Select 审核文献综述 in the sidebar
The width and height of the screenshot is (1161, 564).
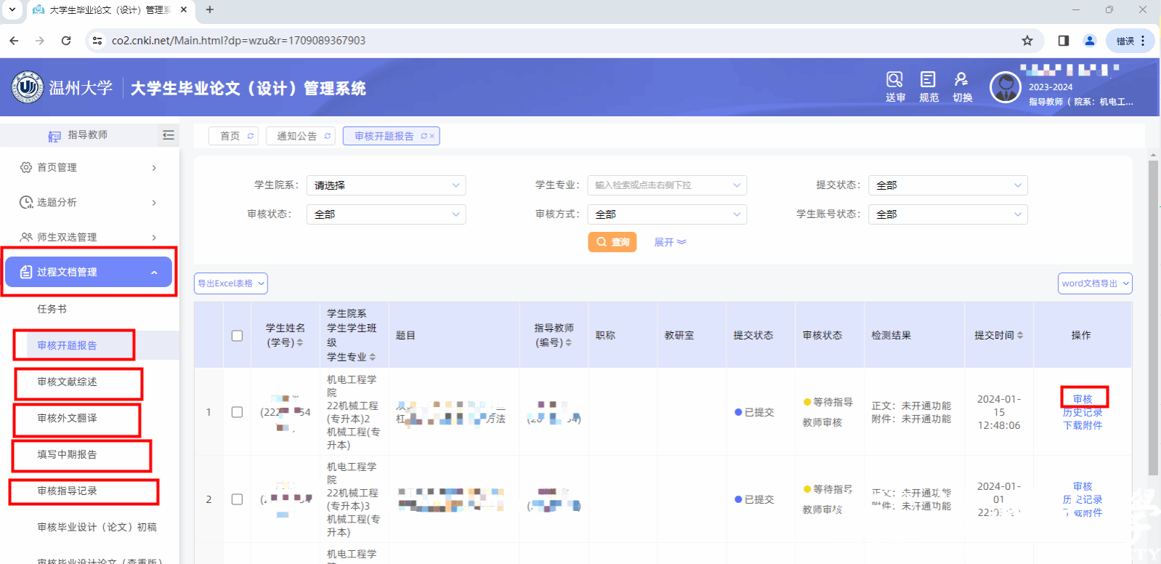pyautogui.click(x=68, y=382)
